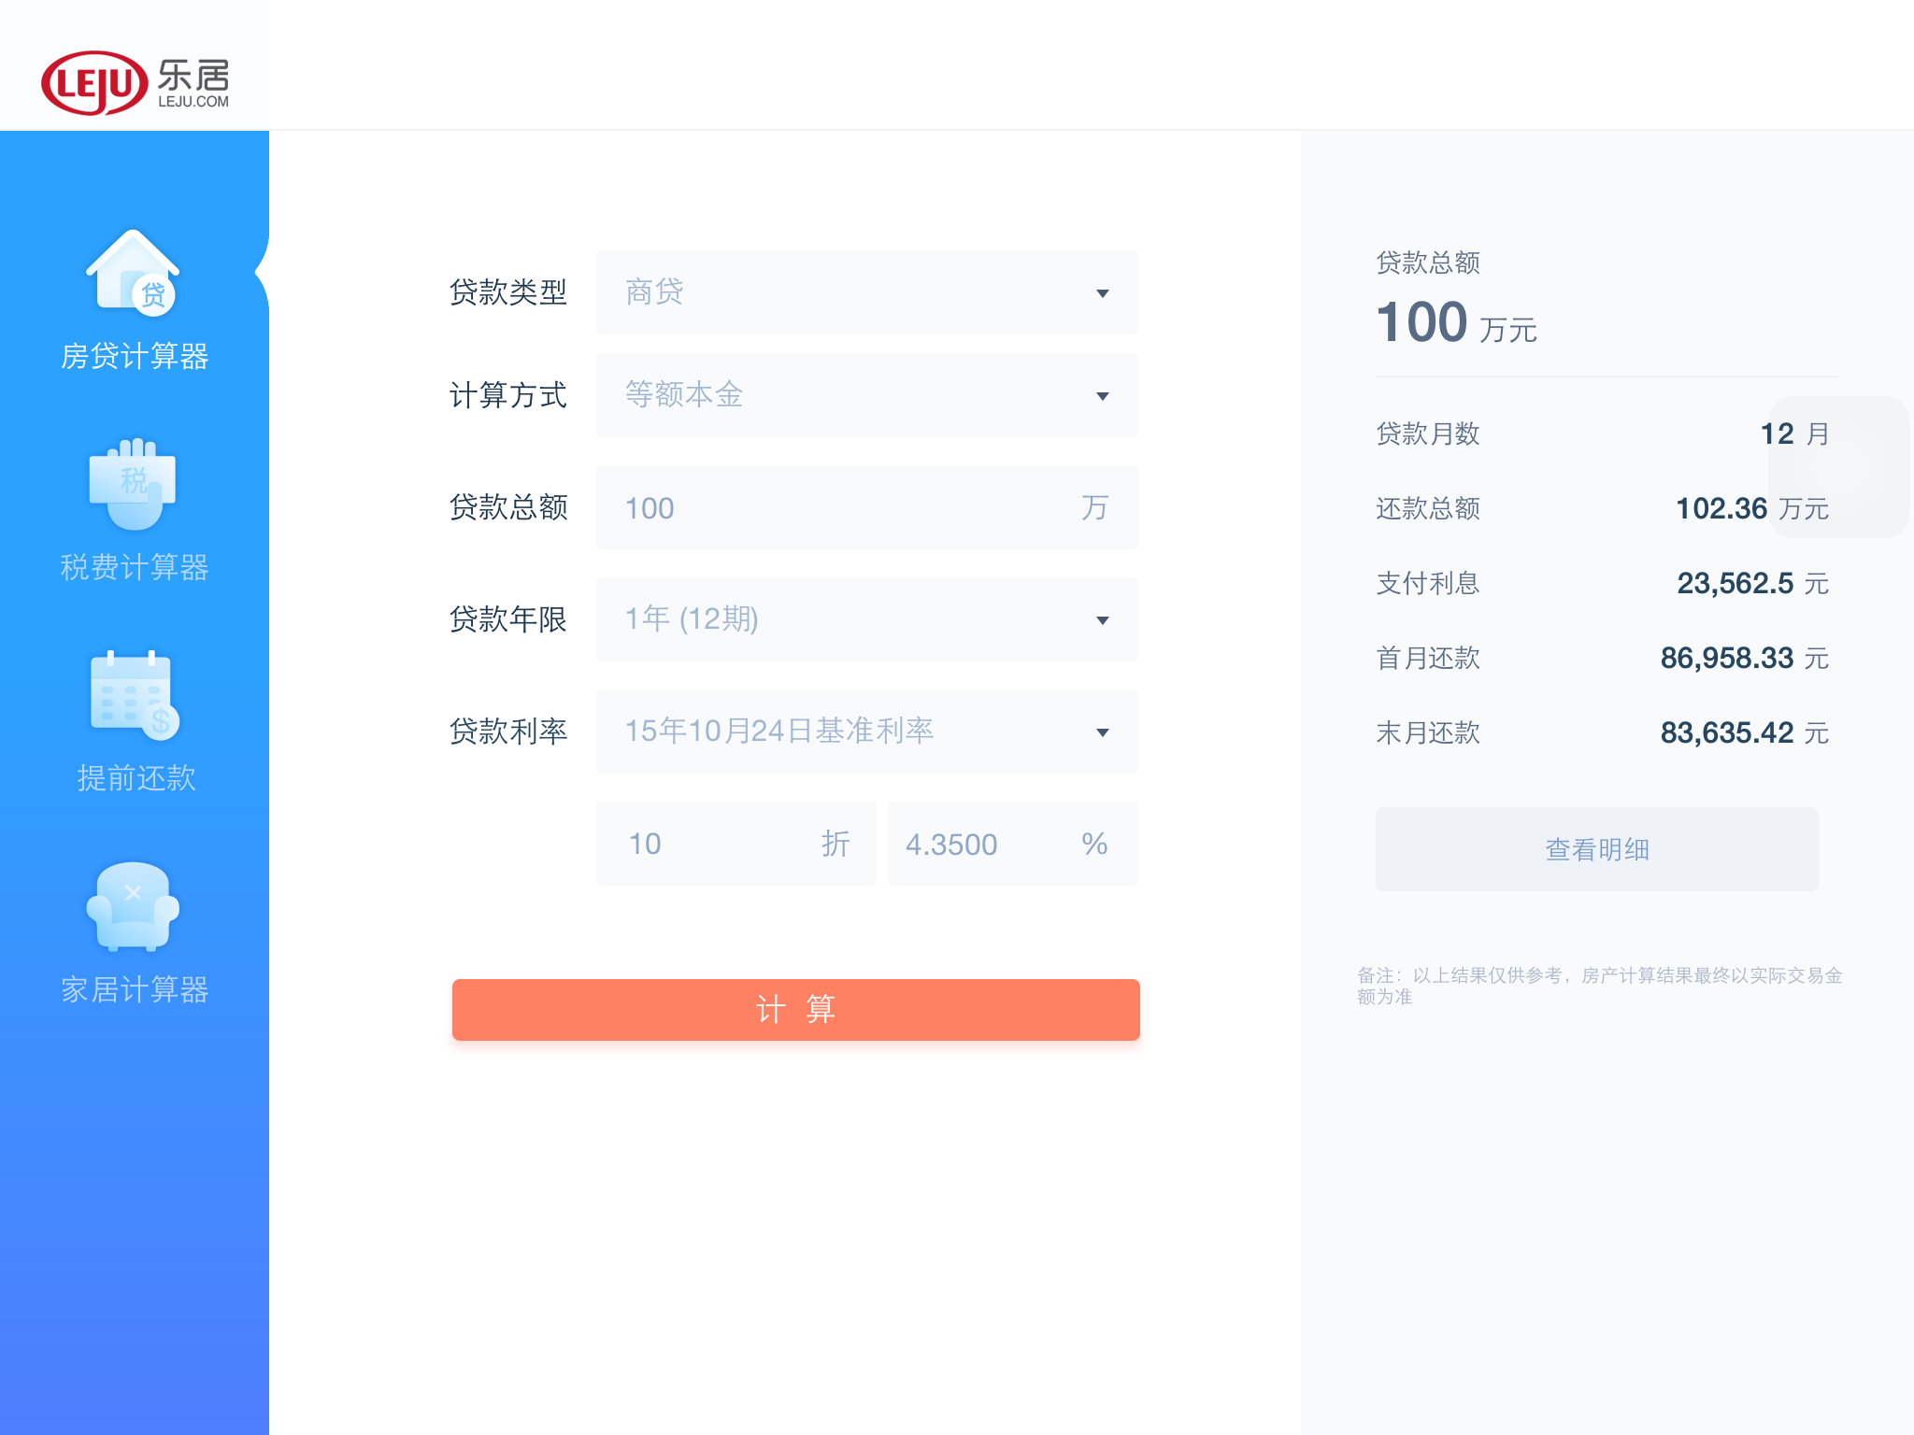The width and height of the screenshot is (1914, 1435).
Task: Switch to 房贷计算器 tab label
Action: [x=135, y=356]
